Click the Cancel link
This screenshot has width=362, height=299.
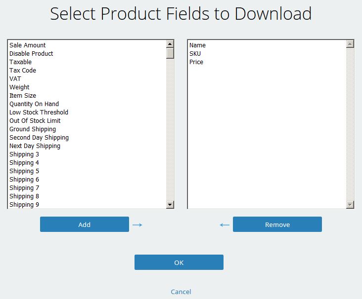(x=181, y=292)
